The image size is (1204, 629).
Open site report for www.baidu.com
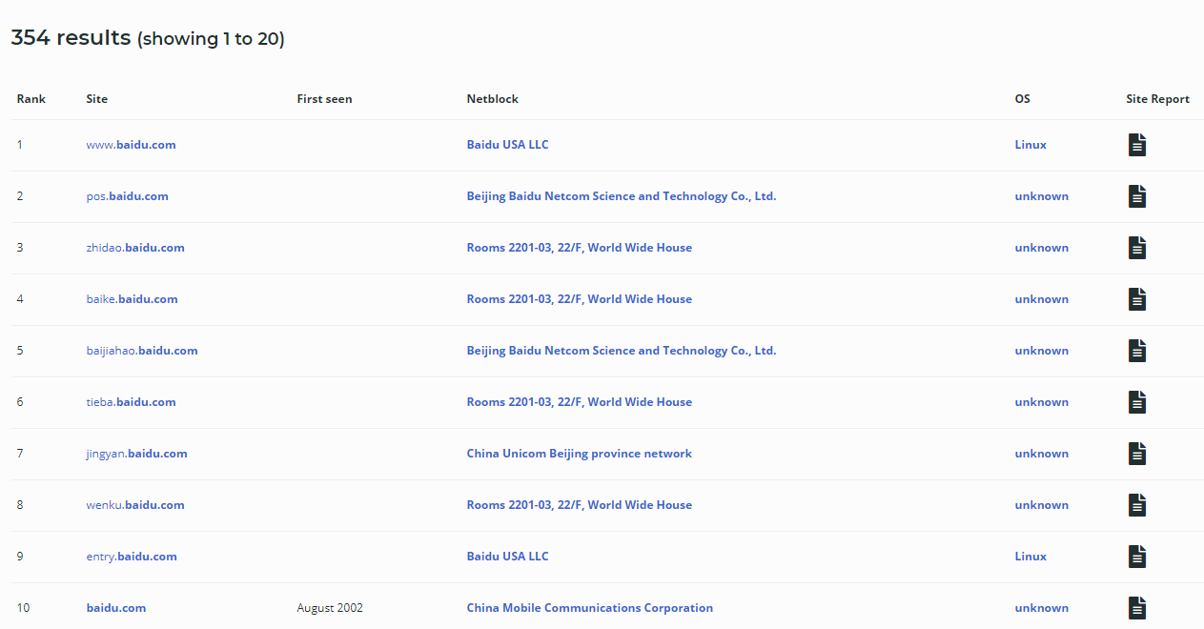click(x=1137, y=145)
